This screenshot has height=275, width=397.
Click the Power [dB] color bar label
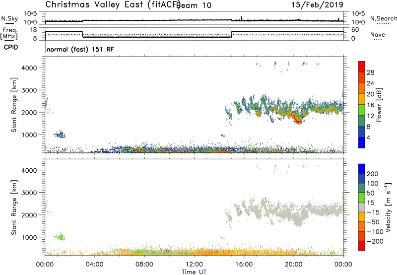(x=379, y=105)
